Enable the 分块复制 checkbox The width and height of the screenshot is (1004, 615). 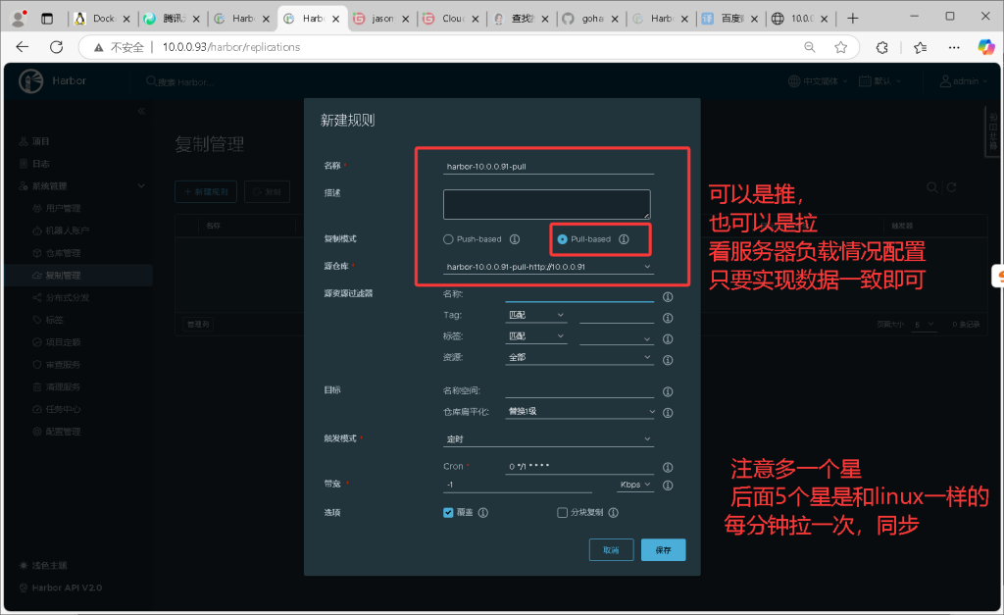[562, 512]
